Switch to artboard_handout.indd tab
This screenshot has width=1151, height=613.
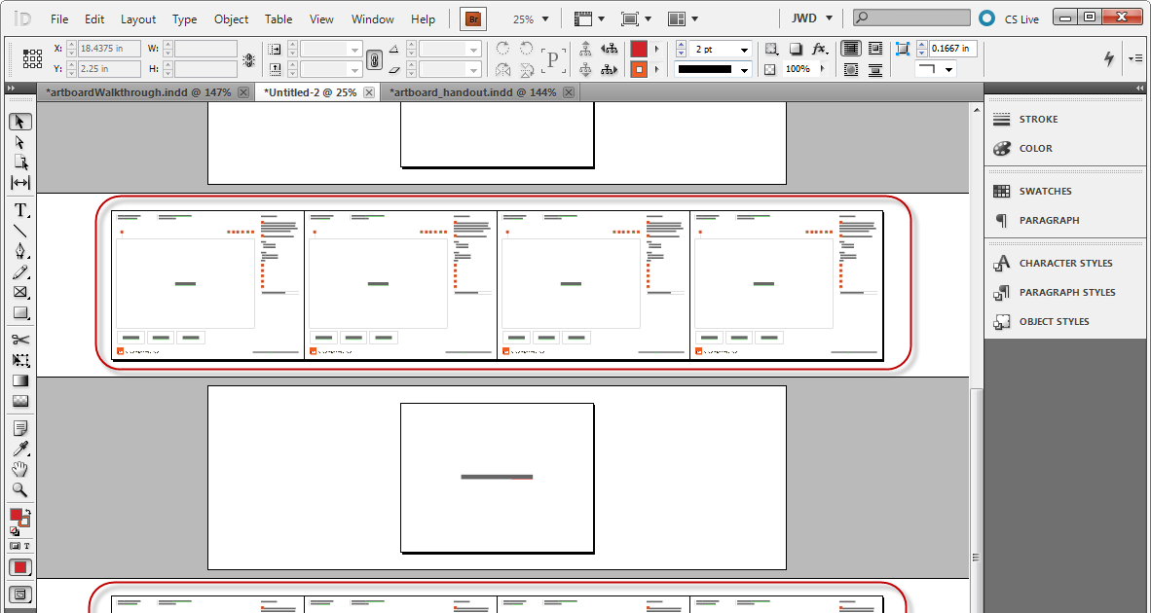tap(473, 92)
